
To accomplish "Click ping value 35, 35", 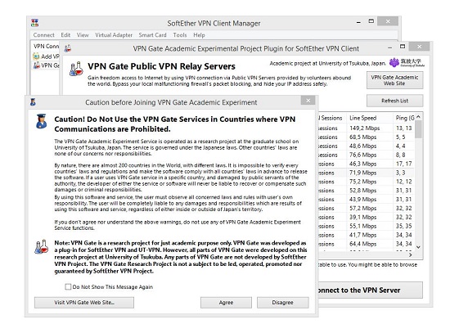I will tap(404, 226).
